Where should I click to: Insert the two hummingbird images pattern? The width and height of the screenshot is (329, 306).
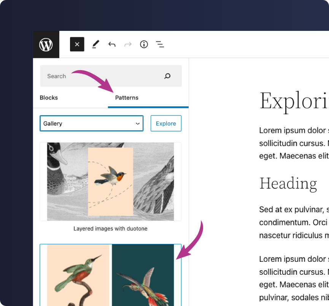[111, 275]
